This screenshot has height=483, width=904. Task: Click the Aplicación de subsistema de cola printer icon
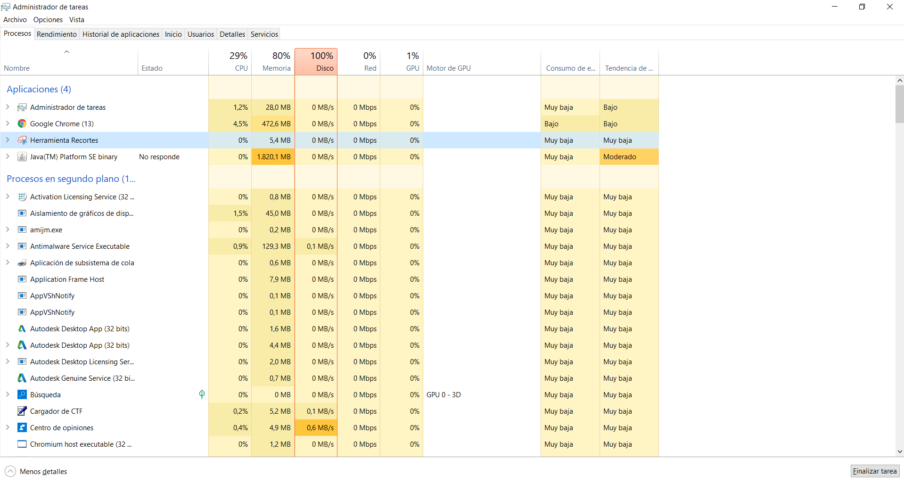(x=22, y=263)
